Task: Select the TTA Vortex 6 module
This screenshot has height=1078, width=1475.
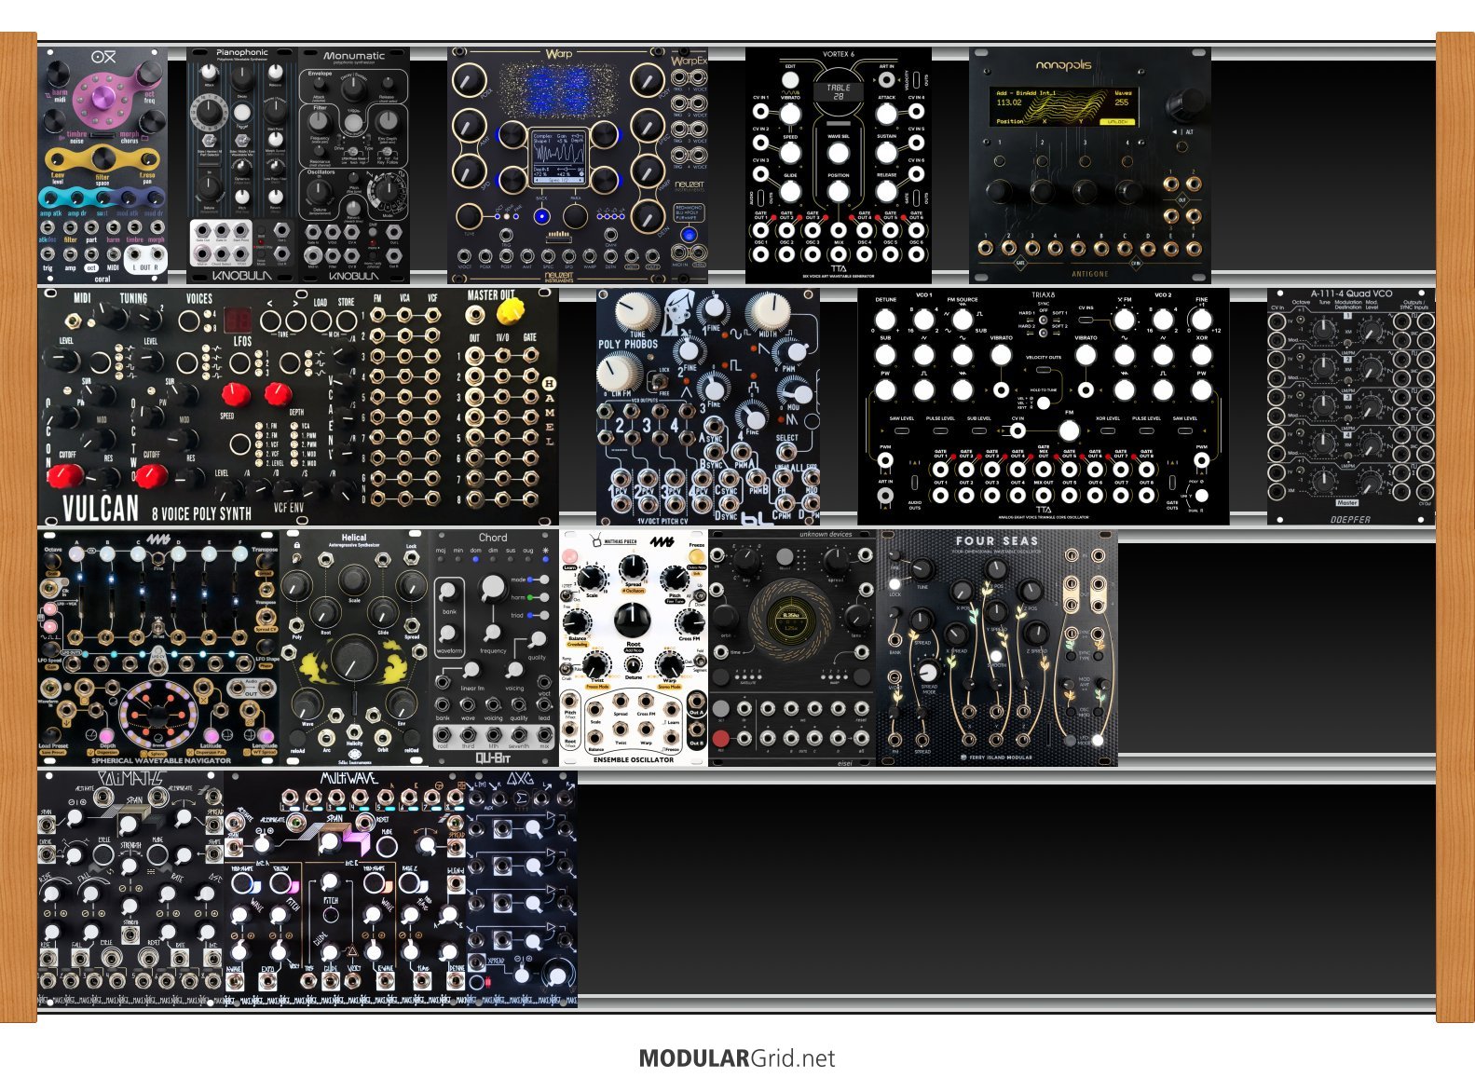Action: pyautogui.click(x=839, y=166)
